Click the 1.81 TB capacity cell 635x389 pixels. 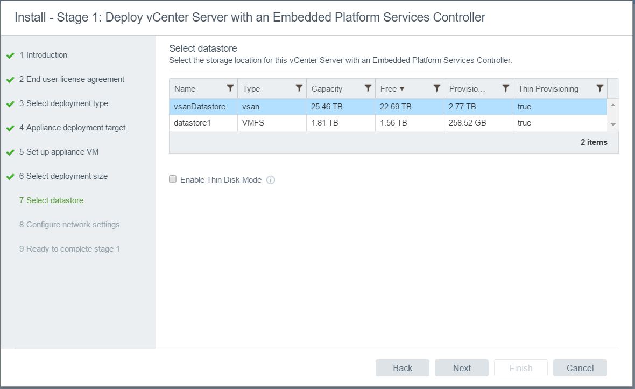point(341,123)
